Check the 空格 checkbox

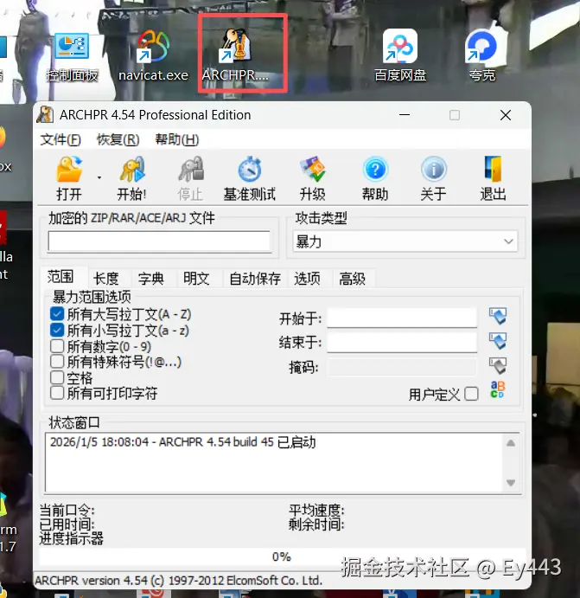point(57,377)
